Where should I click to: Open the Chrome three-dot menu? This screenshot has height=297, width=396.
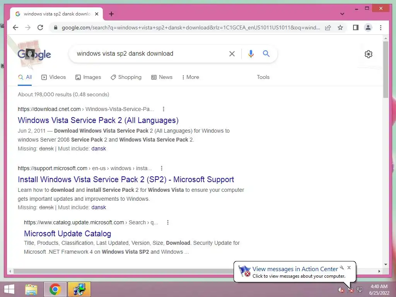381,27
